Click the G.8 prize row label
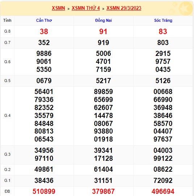194x196 pixels. [x=7, y=31]
